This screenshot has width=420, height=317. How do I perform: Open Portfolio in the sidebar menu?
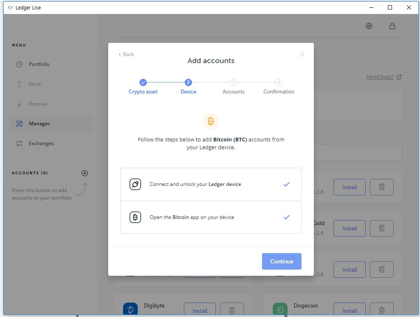pyautogui.click(x=51, y=64)
